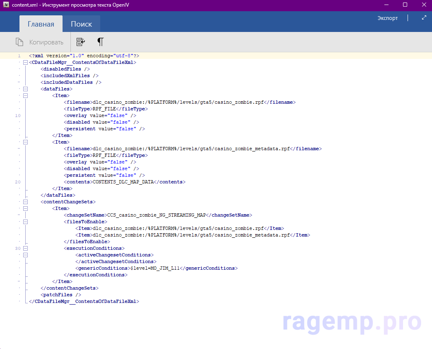Fold the first Item under dataFiles
432x349 pixels.
(x=26, y=95)
